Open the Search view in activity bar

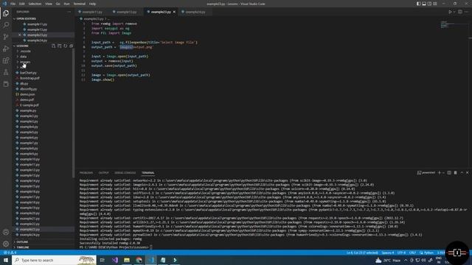[6, 25]
